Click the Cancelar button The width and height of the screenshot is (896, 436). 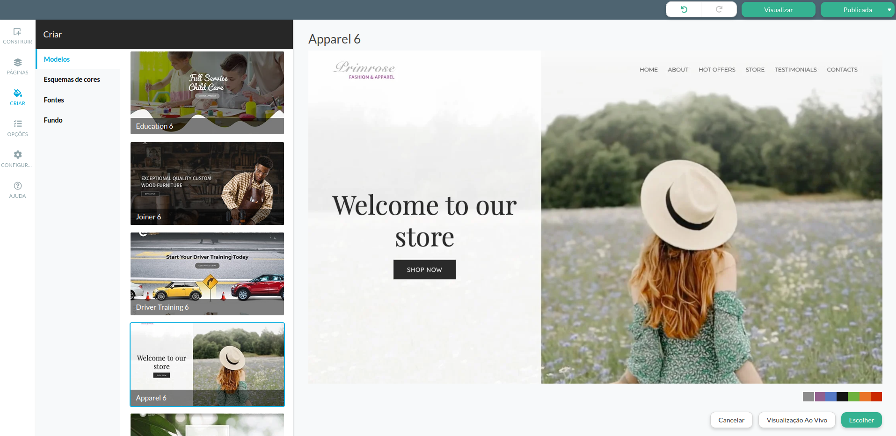tap(731, 420)
